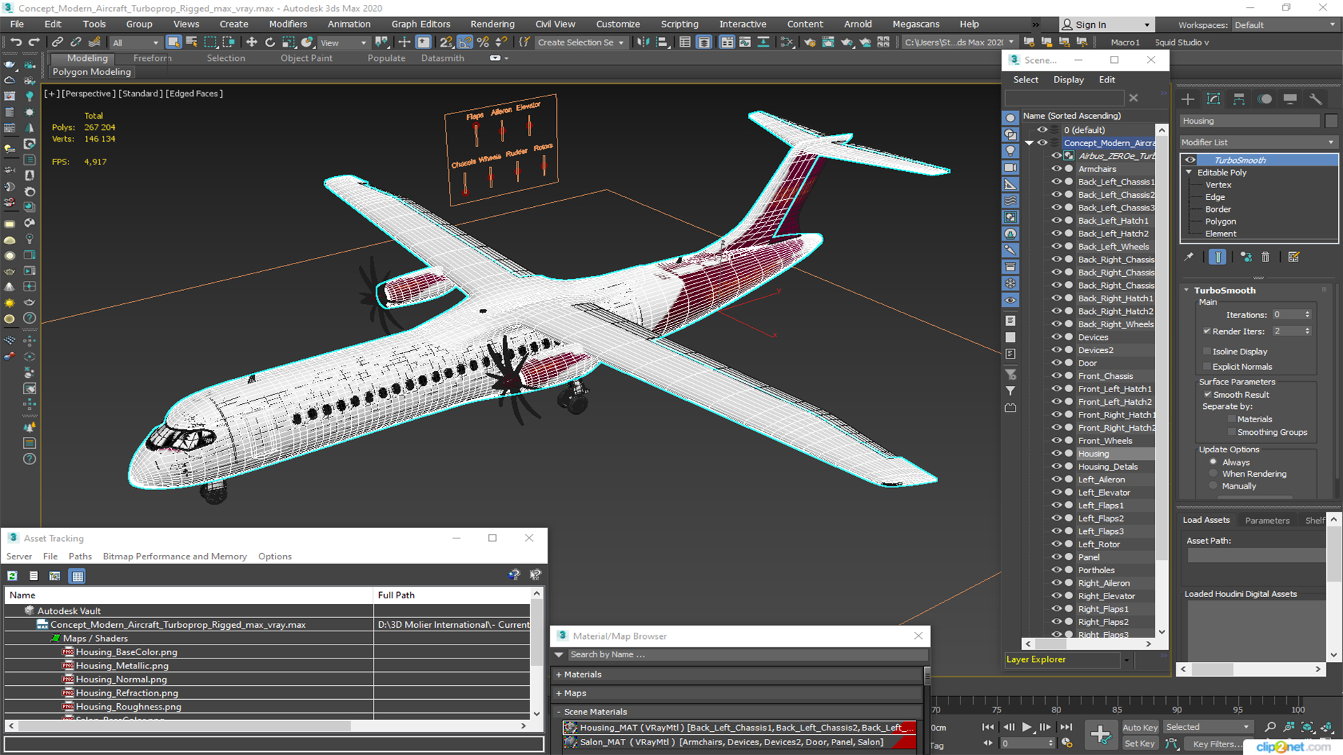Screen dimensions: 1343x755
Task: Select the When Rendering radio button
Action: 1213,473
